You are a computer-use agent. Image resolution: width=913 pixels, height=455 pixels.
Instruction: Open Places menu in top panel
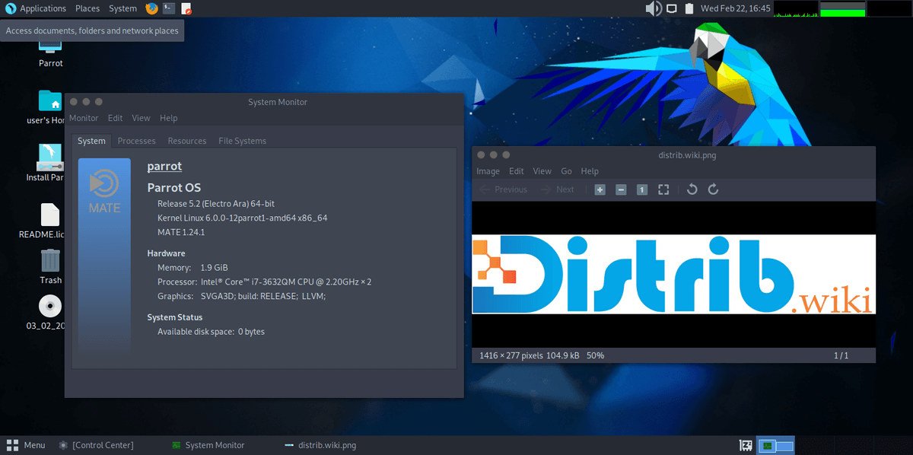tap(87, 8)
